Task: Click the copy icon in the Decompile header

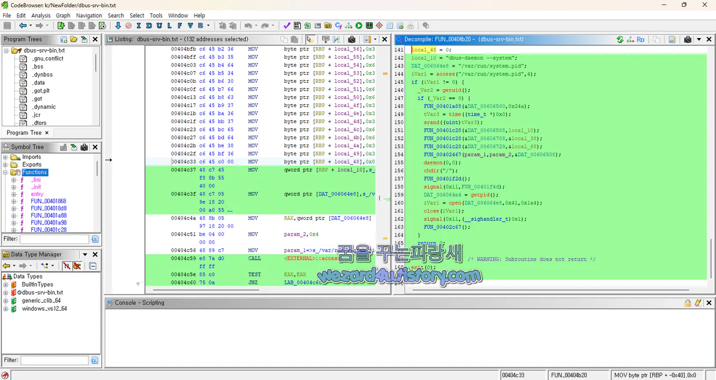Action: [657, 40]
